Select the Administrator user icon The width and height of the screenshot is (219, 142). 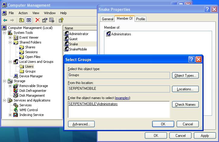point(67,34)
